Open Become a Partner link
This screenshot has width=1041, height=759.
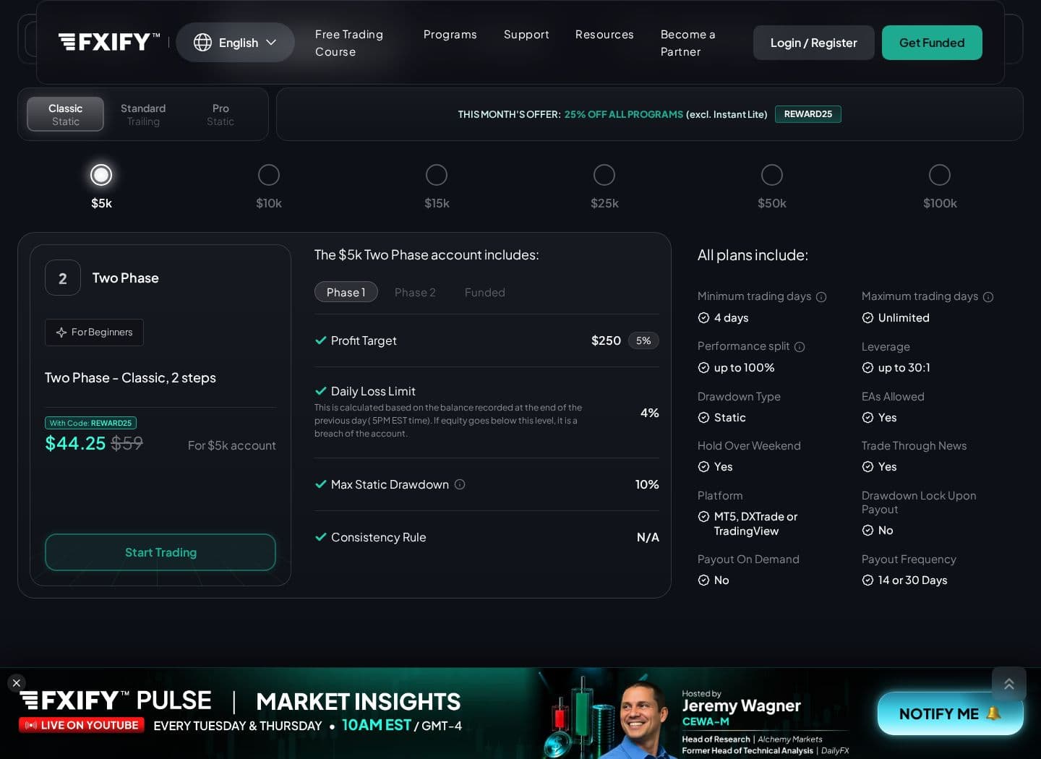point(688,43)
